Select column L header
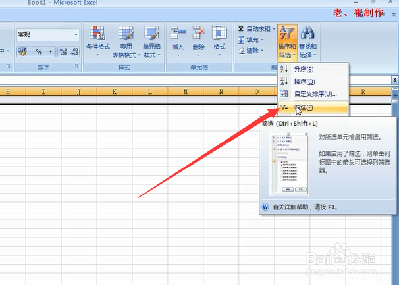399x285 pixels. click(150, 91)
